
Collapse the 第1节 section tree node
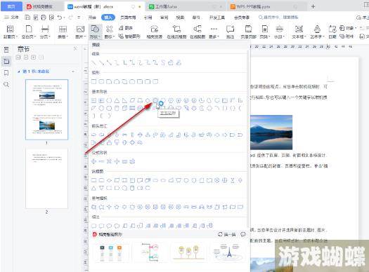pyautogui.click(x=19, y=72)
